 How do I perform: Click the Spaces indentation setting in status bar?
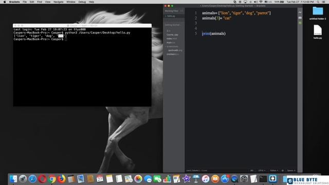click(x=291, y=171)
